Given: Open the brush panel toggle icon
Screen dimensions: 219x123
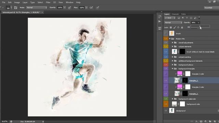Looking at the screenshot, I should [x=16, y=8].
